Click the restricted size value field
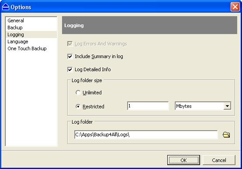The image size is (242, 169). click(x=148, y=106)
